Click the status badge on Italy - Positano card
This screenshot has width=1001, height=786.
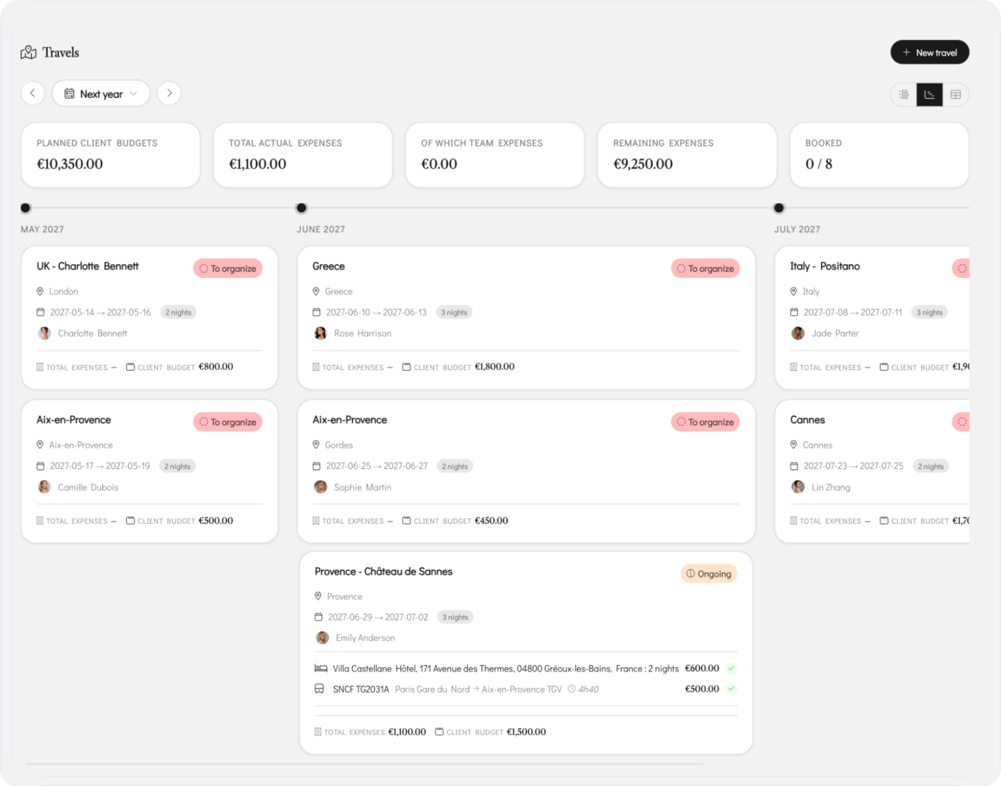pyautogui.click(x=961, y=268)
